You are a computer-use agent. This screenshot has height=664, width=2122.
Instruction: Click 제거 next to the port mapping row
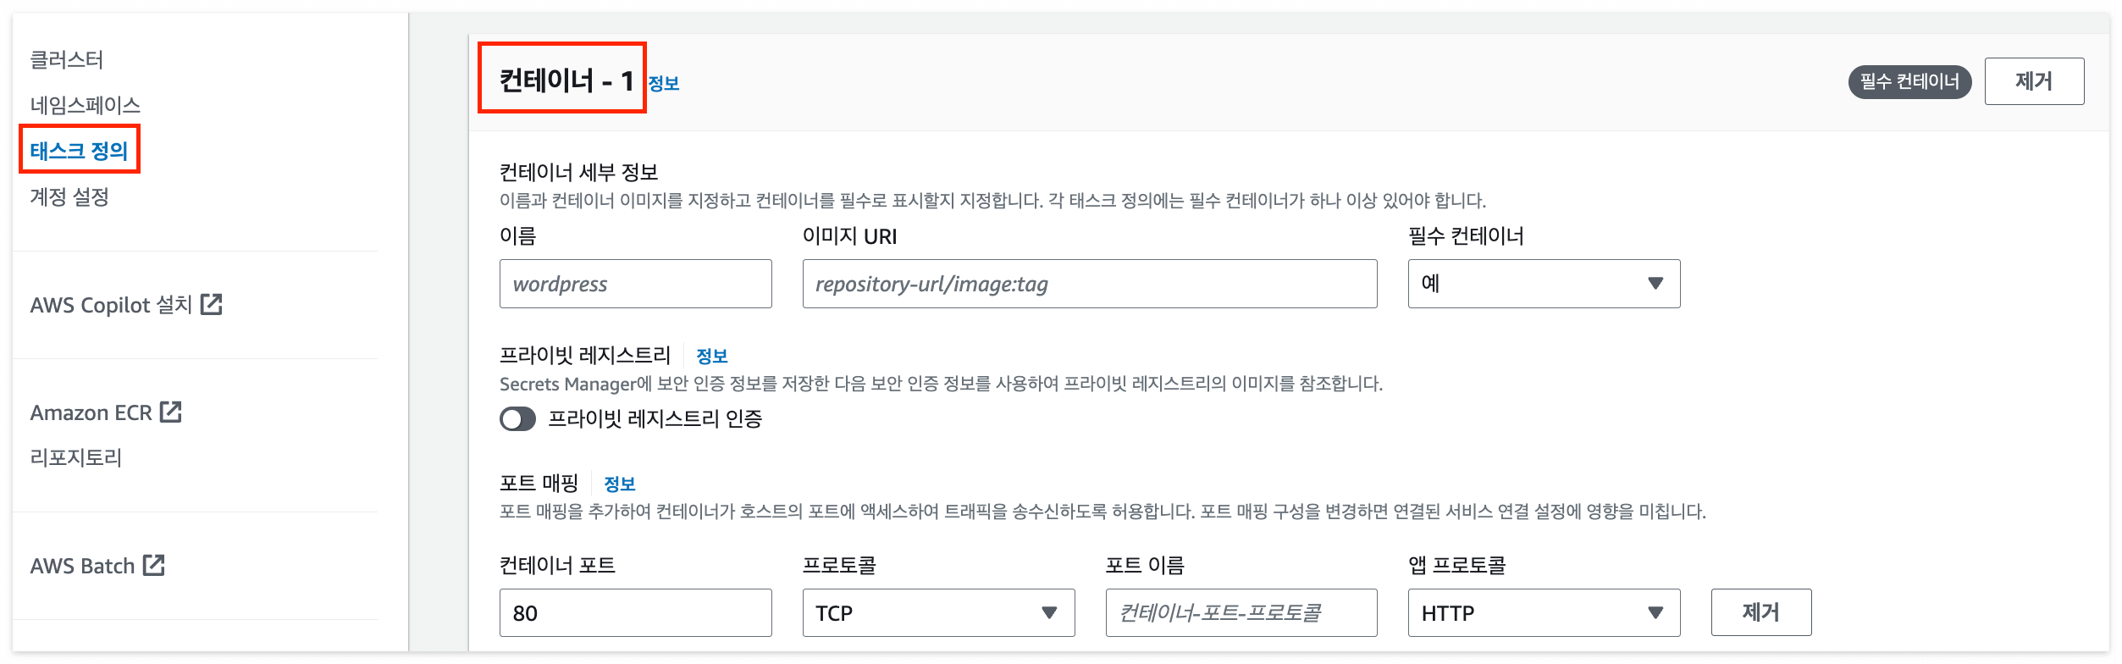tap(1760, 612)
